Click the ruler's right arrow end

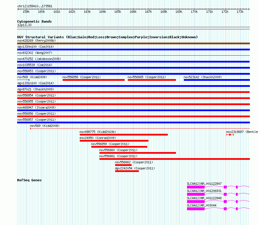click(x=249, y=9)
